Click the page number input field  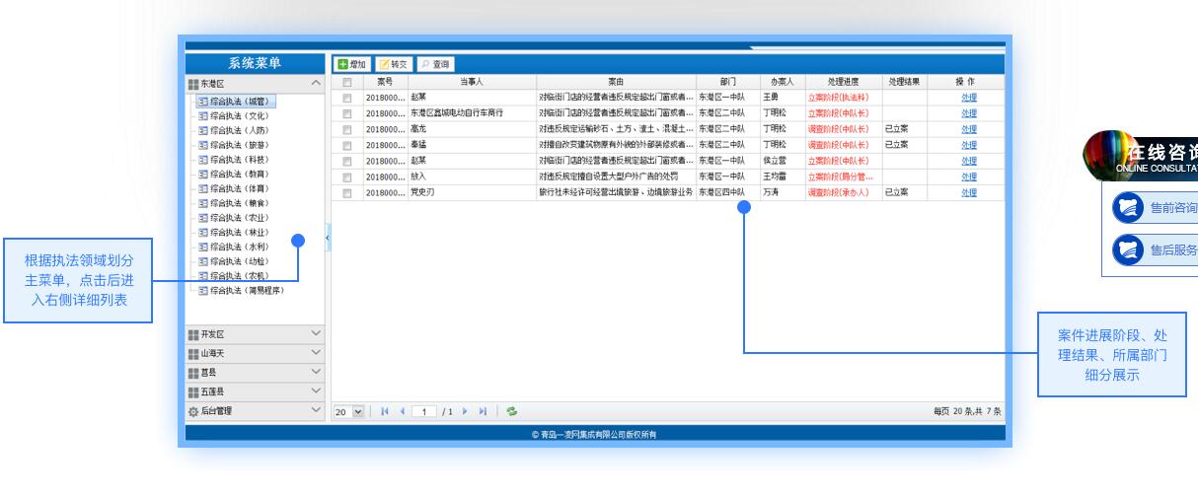click(x=425, y=411)
